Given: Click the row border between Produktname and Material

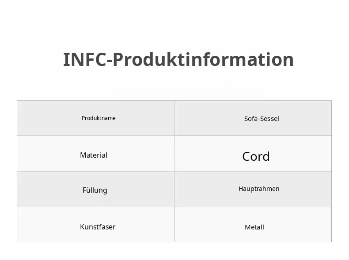Looking at the screenshot, I should (x=96, y=136).
